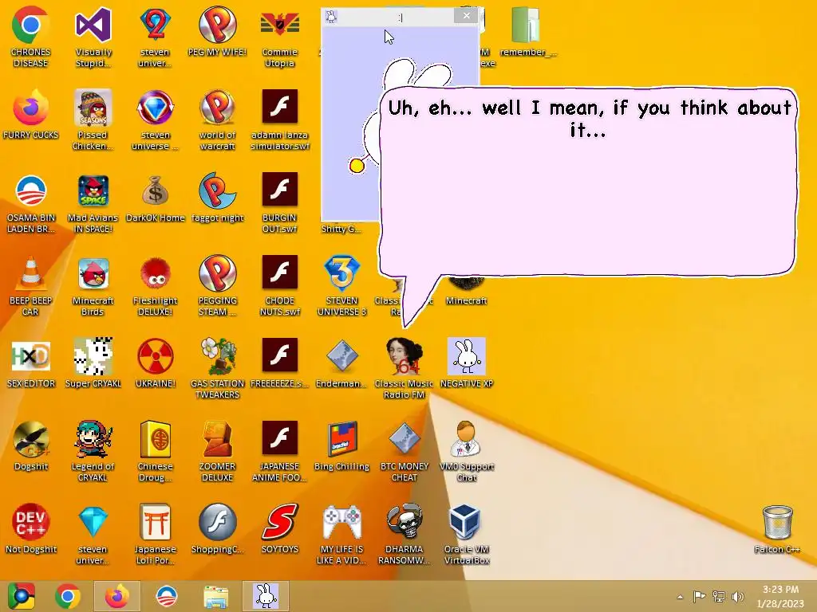
Task: Open the Chinese Droug... mahjong icon
Action: [156, 439]
